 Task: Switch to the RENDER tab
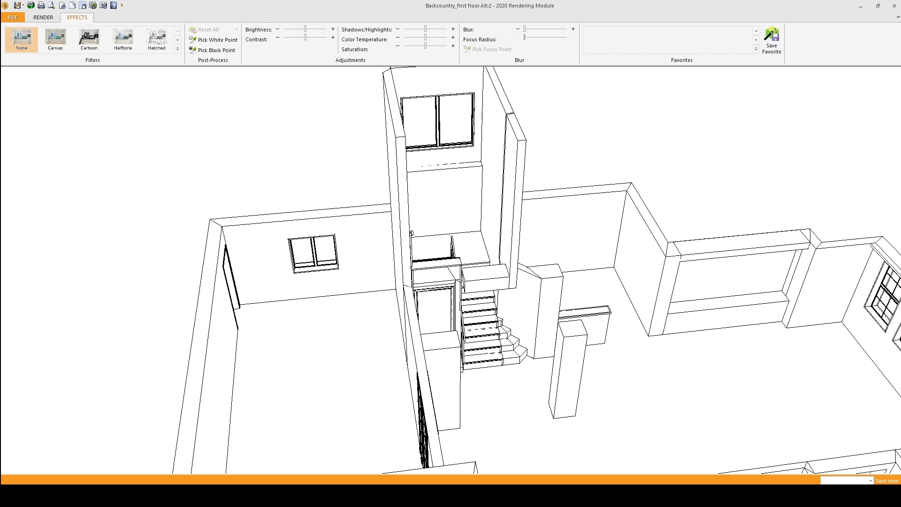(x=43, y=17)
